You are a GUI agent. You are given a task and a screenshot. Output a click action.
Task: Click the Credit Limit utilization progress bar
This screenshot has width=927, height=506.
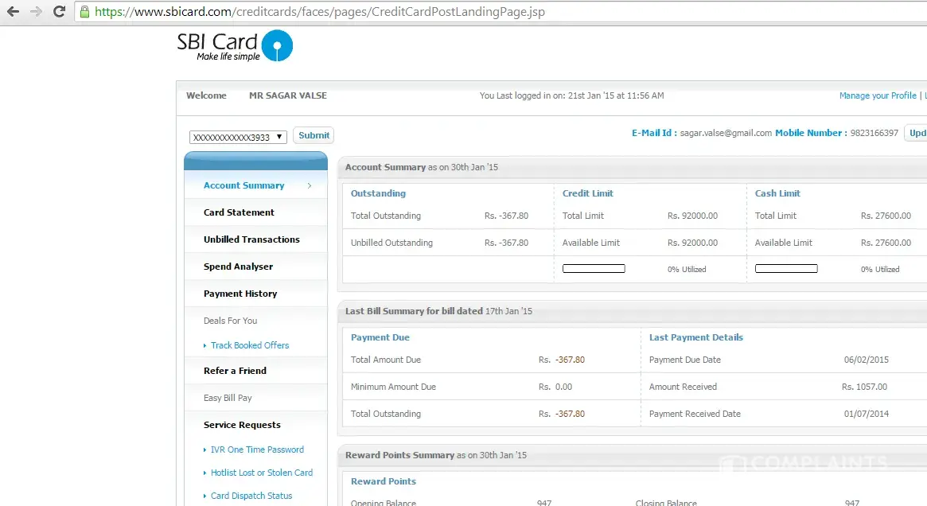594,269
